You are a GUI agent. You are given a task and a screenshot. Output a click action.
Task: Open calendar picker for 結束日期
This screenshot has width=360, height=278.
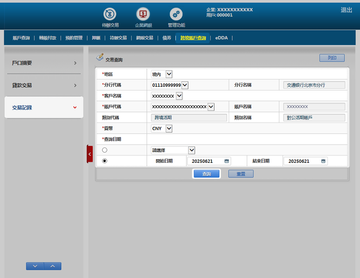323,161
